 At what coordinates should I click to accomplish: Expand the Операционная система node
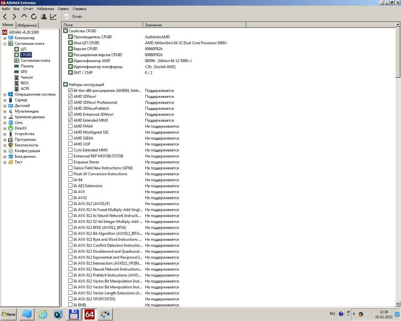5,95
